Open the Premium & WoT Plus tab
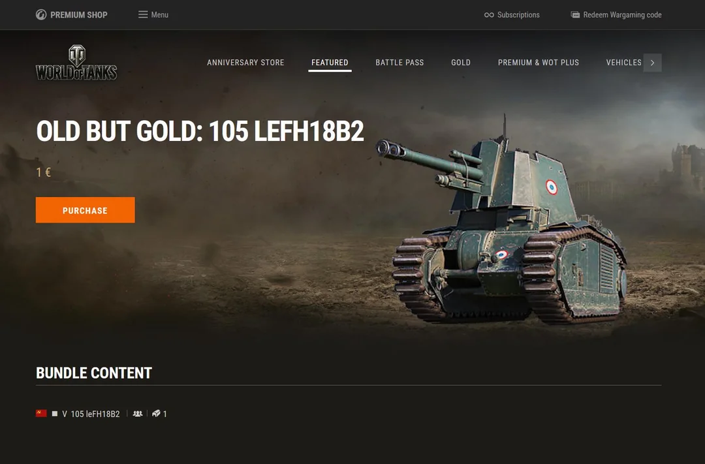This screenshot has height=464, width=705. click(x=539, y=63)
